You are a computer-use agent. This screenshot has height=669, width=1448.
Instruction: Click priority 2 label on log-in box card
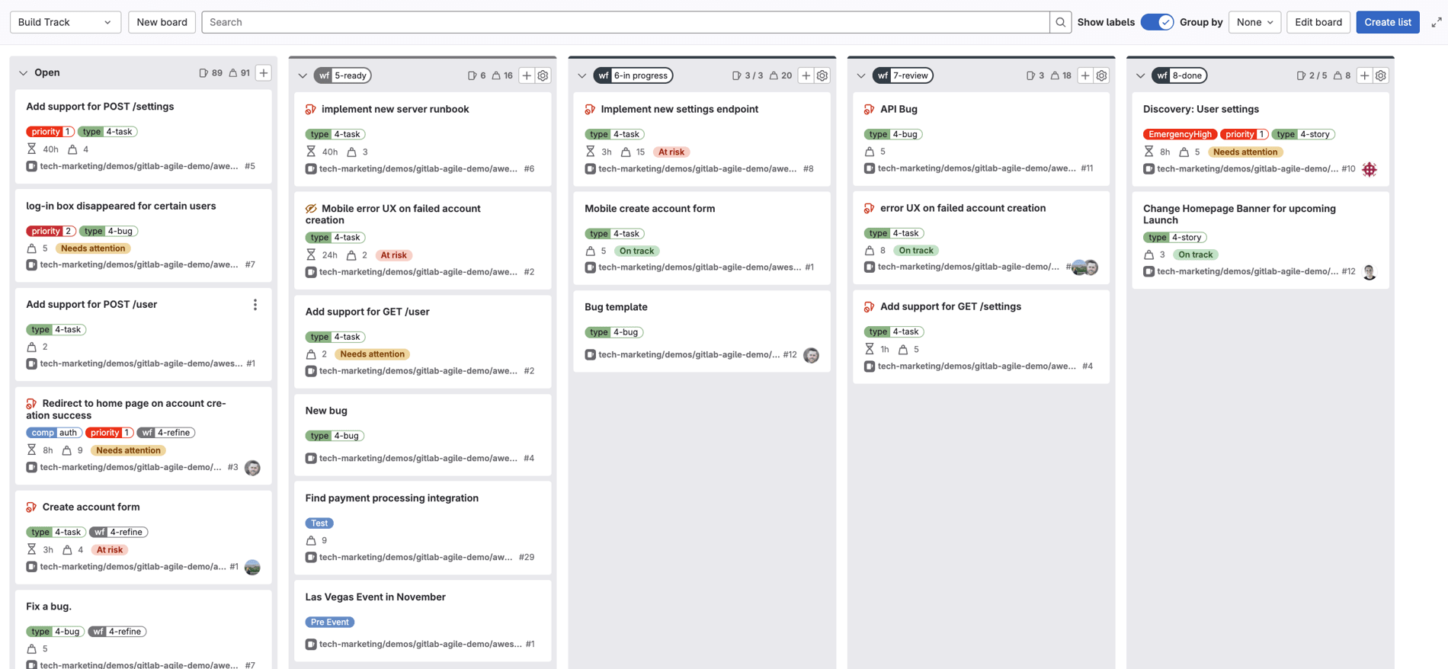tap(51, 231)
